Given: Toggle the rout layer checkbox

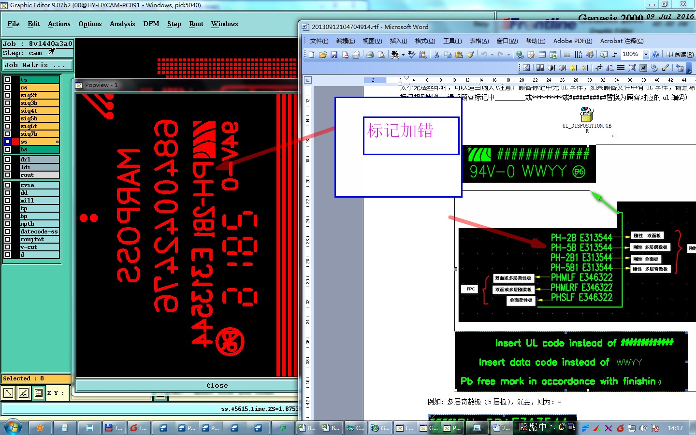Looking at the screenshot, I should coord(8,175).
